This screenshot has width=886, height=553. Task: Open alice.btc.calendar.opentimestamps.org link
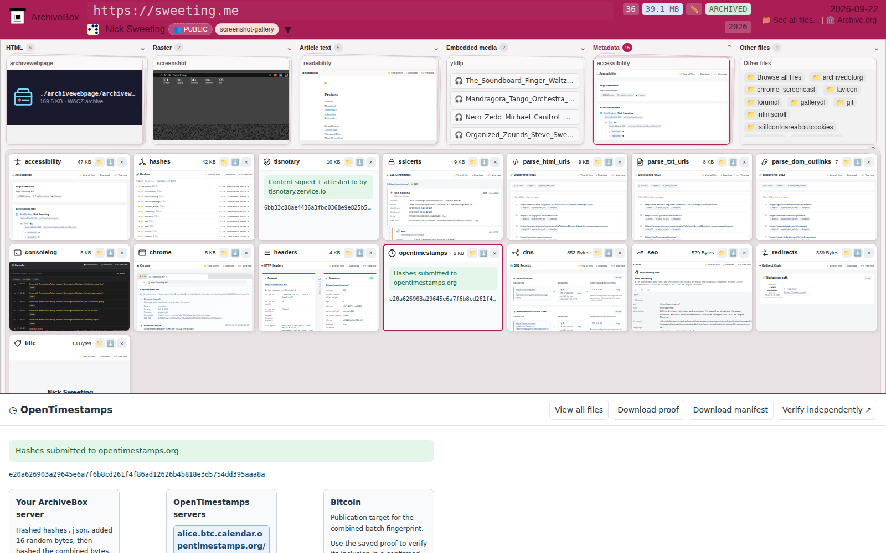(221, 540)
